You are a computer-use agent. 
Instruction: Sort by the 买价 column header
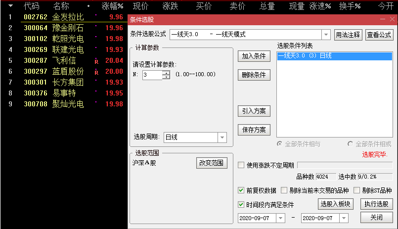[x=204, y=6]
